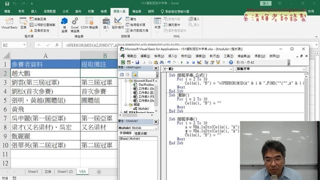This screenshot has height=180, width=320.
Task: Open the (一般) object dropdown in code window
Action: click(x=231, y=69)
